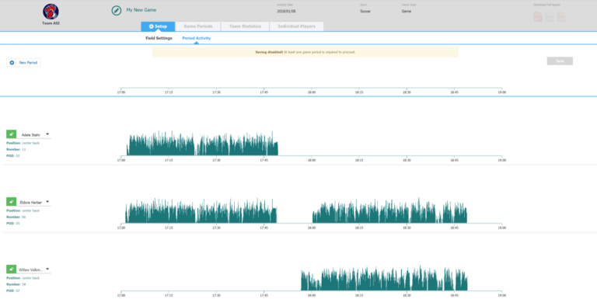Click the green icon beside Adele Stehr

click(x=11, y=134)
